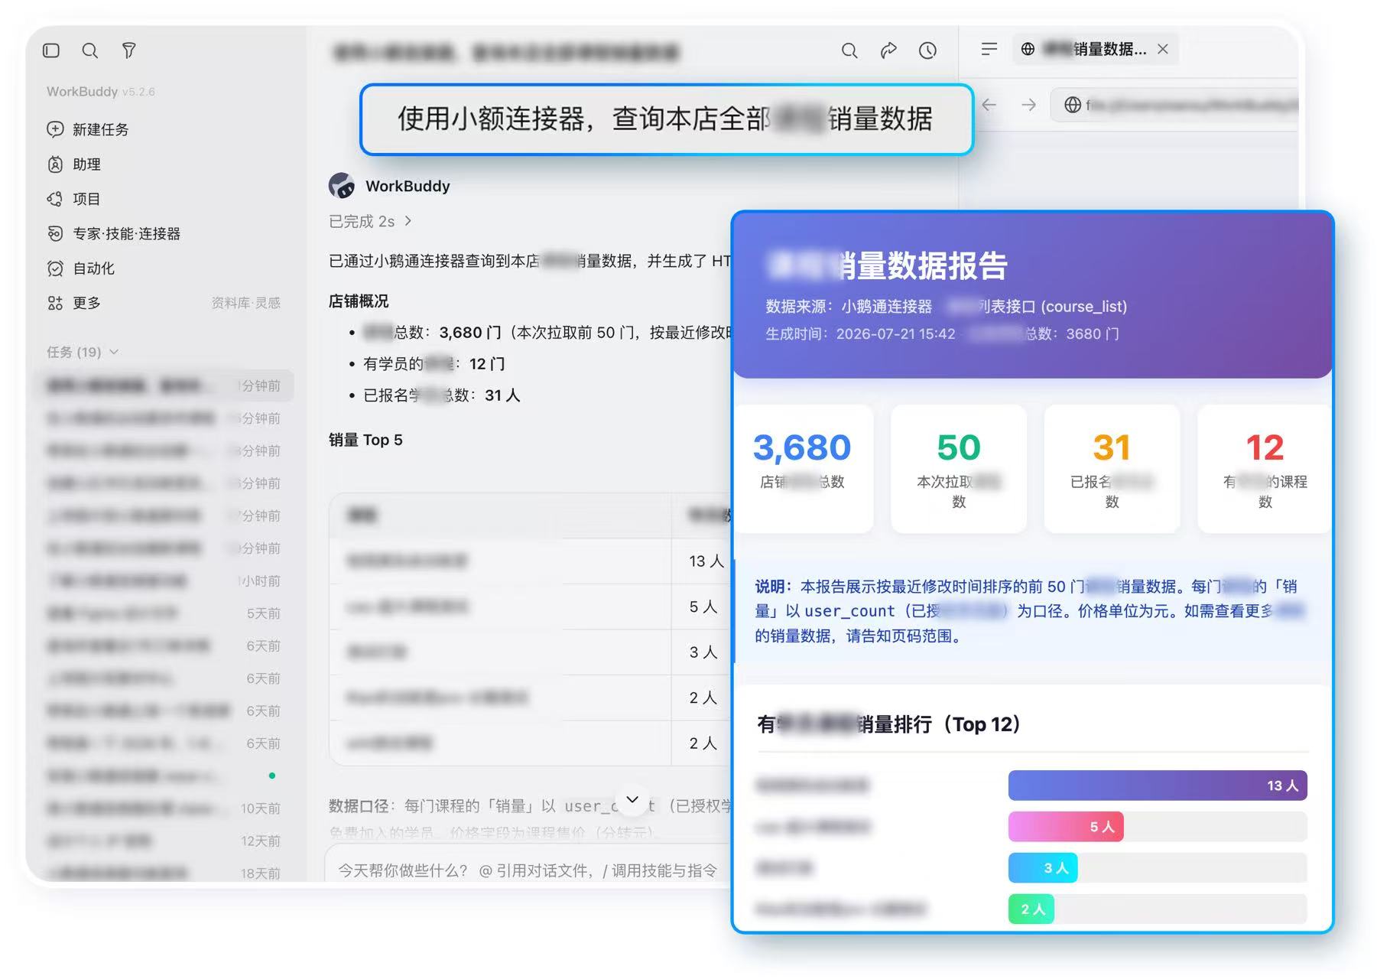Screen dimensions: 1377x979
Task: Click the 3,680 total count card
Action: click(x=802, y=468)
